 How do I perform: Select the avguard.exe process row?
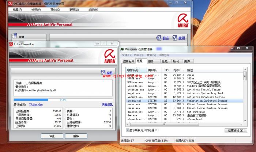coord(184,97)
